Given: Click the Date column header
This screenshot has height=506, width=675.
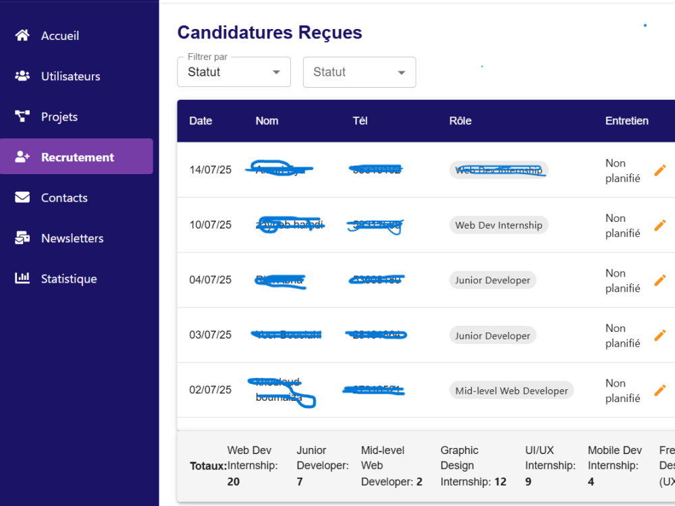Looking at the screenshot, I should point(200,121).
